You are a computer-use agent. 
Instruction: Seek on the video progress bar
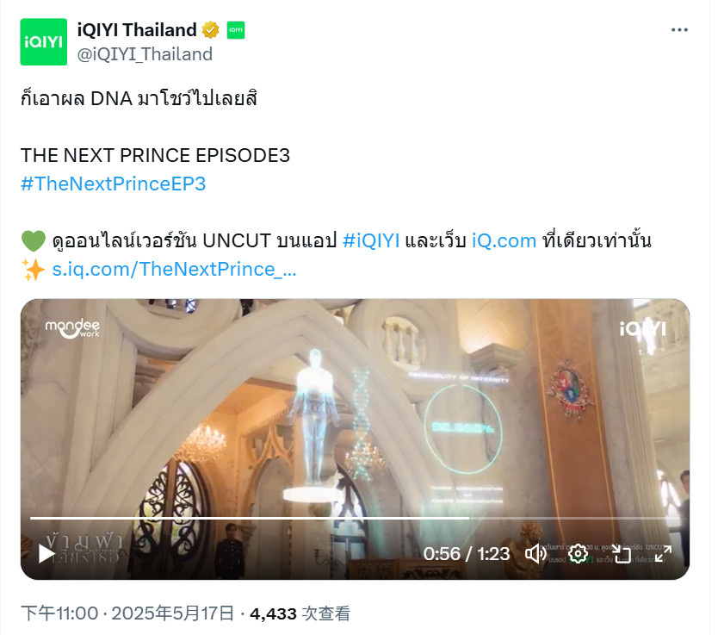355,518
